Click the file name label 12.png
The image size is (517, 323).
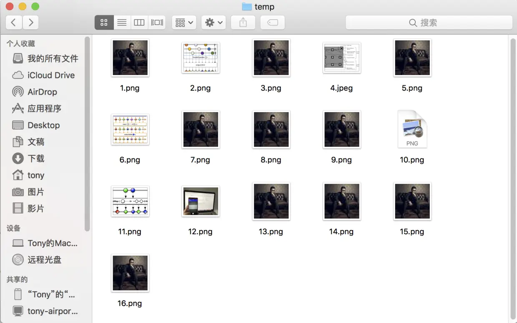pyautogui.click(x=200, y=232)
